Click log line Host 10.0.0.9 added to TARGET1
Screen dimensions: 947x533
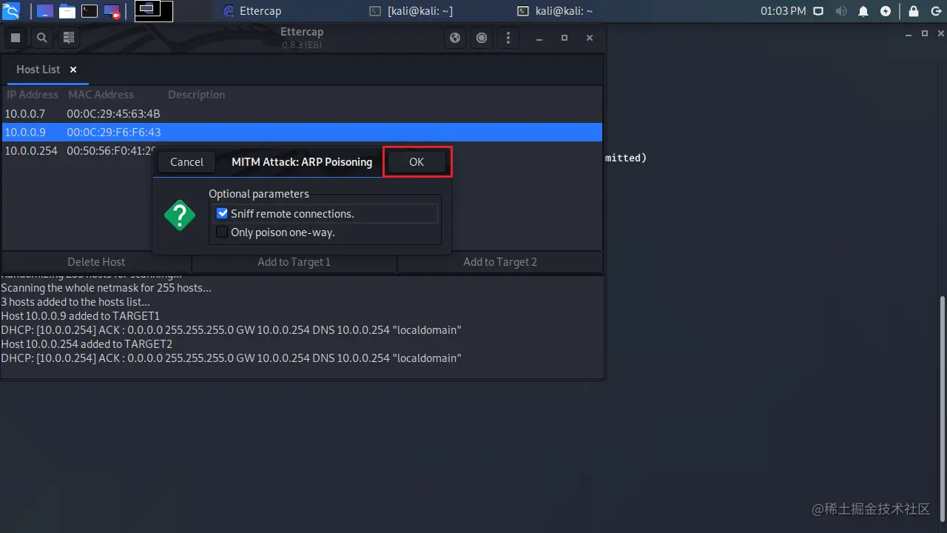(80, 316)
